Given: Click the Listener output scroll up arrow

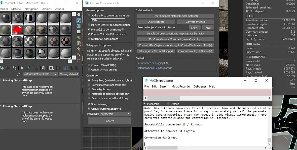Looking at the screenshot, I should [x=269, y=109].
